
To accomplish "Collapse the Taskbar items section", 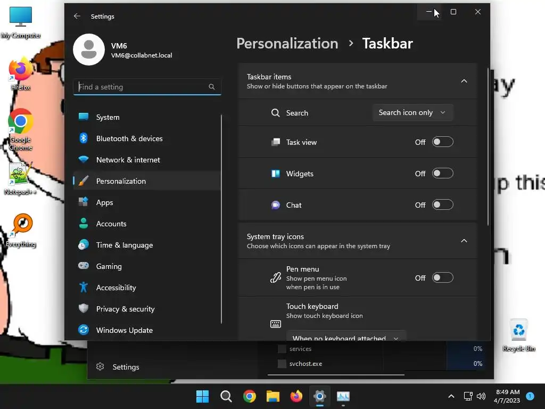I will [464, 81].
